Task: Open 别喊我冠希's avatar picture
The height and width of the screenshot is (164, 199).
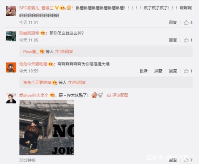Action: pos(11,36)
